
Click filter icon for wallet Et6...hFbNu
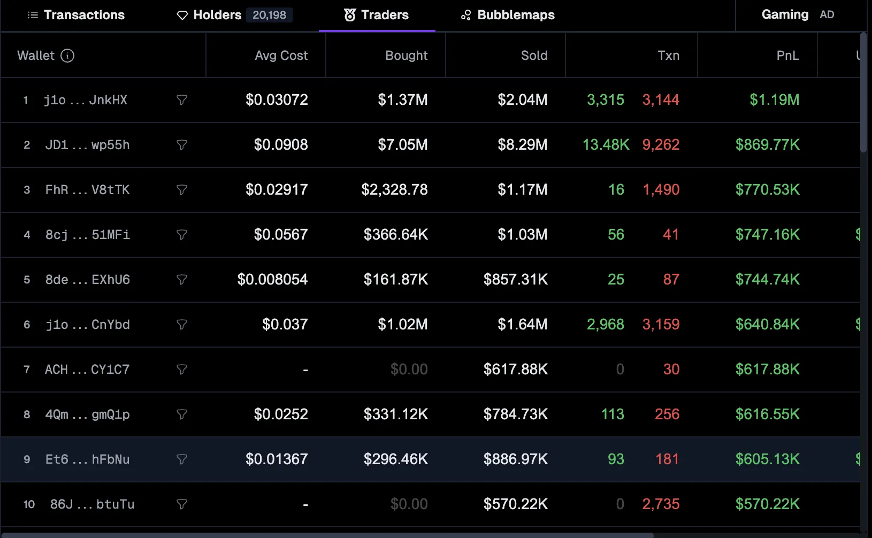[x=182, y=459]
